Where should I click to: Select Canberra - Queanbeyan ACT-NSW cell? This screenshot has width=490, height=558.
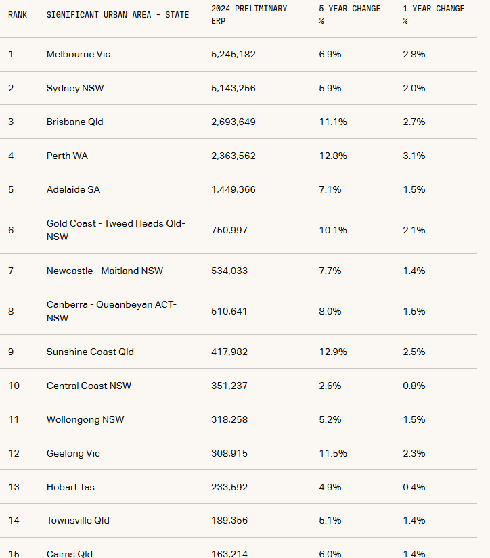tap(111, 311)
